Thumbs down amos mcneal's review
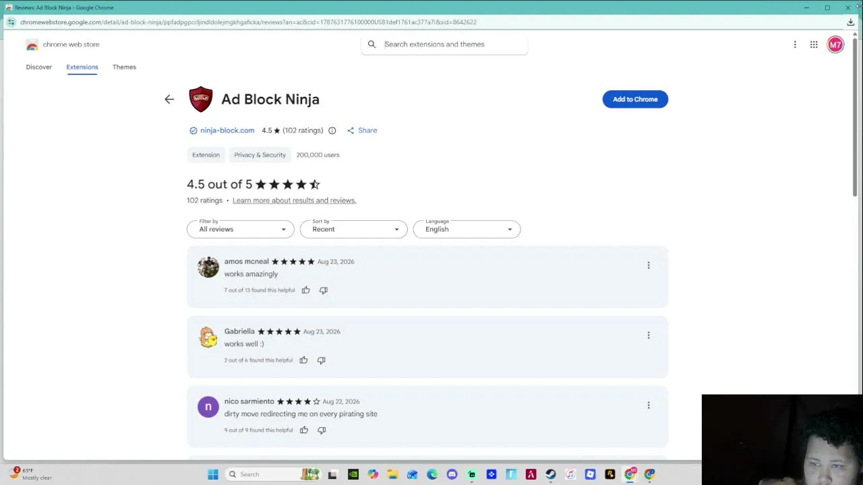863x485 pixels. [x=323, y=290]
